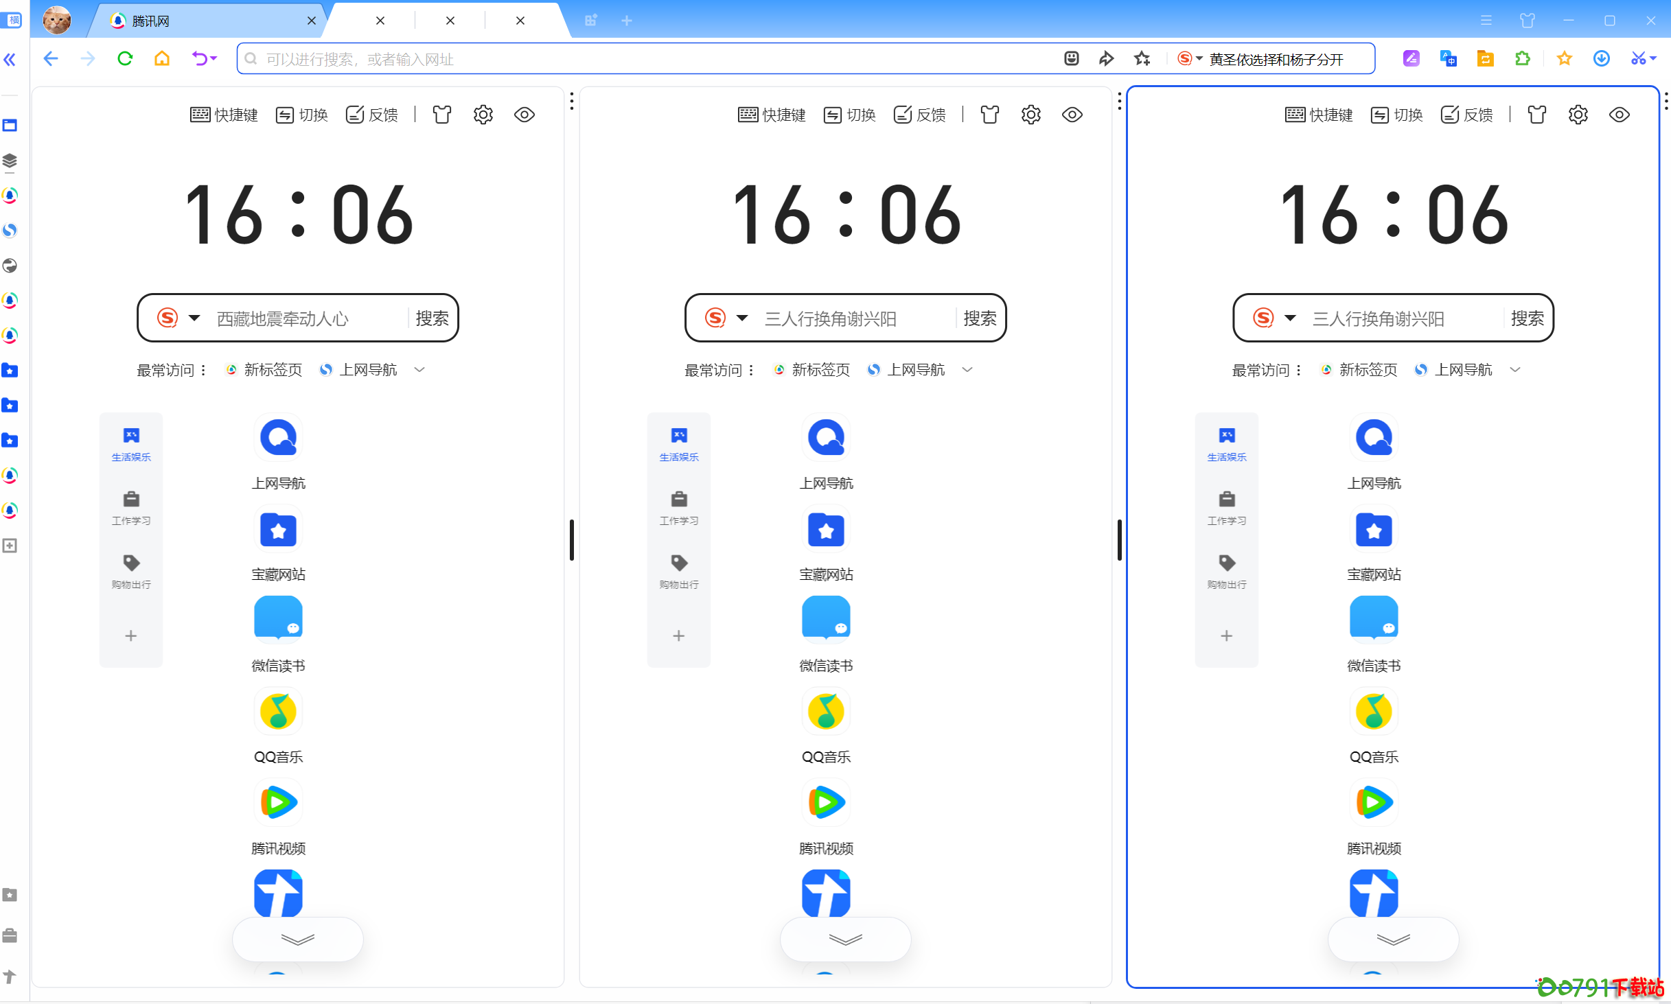Expand the 最常访问 chevron in the middle pane
Screen dimensions: 1671x1004
(x=967, y=370)
